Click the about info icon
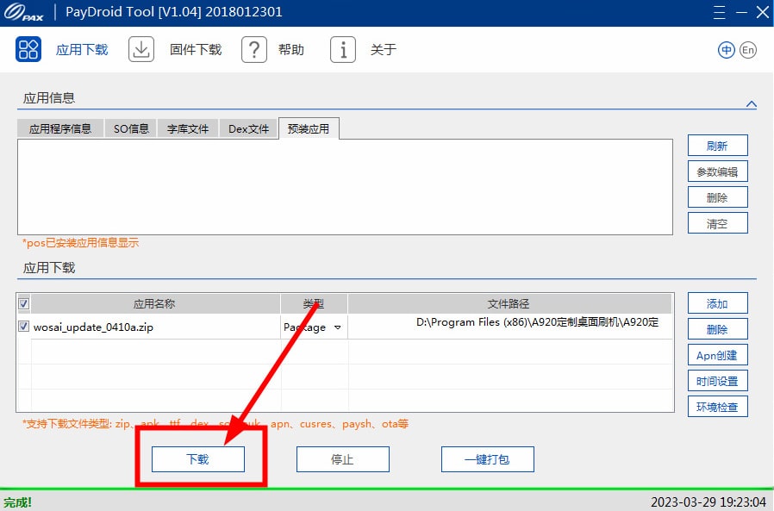Screen dimensions: 774x511 343,49
